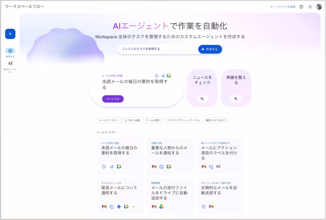Select the より良い会議 filter chip
This screenshot has width=326, height=220.
(x=132, y=120)
